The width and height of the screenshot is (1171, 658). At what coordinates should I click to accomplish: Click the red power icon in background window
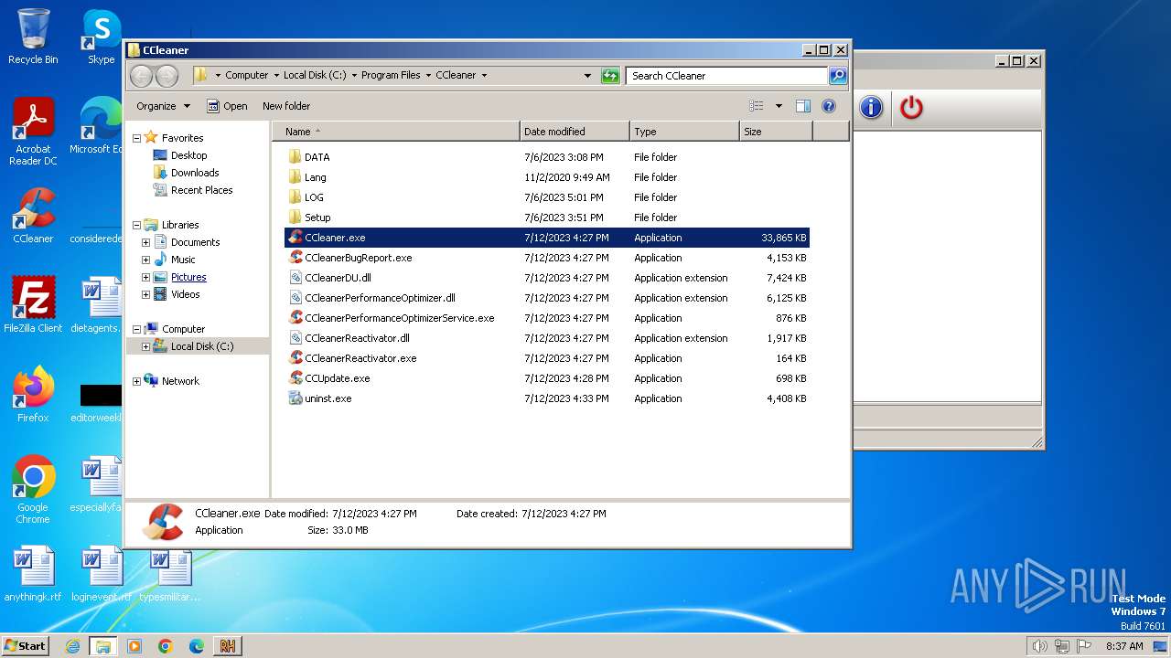click(911, 108)
